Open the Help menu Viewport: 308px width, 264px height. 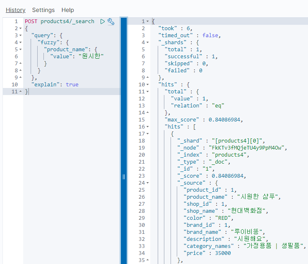(x=67, y=10)
